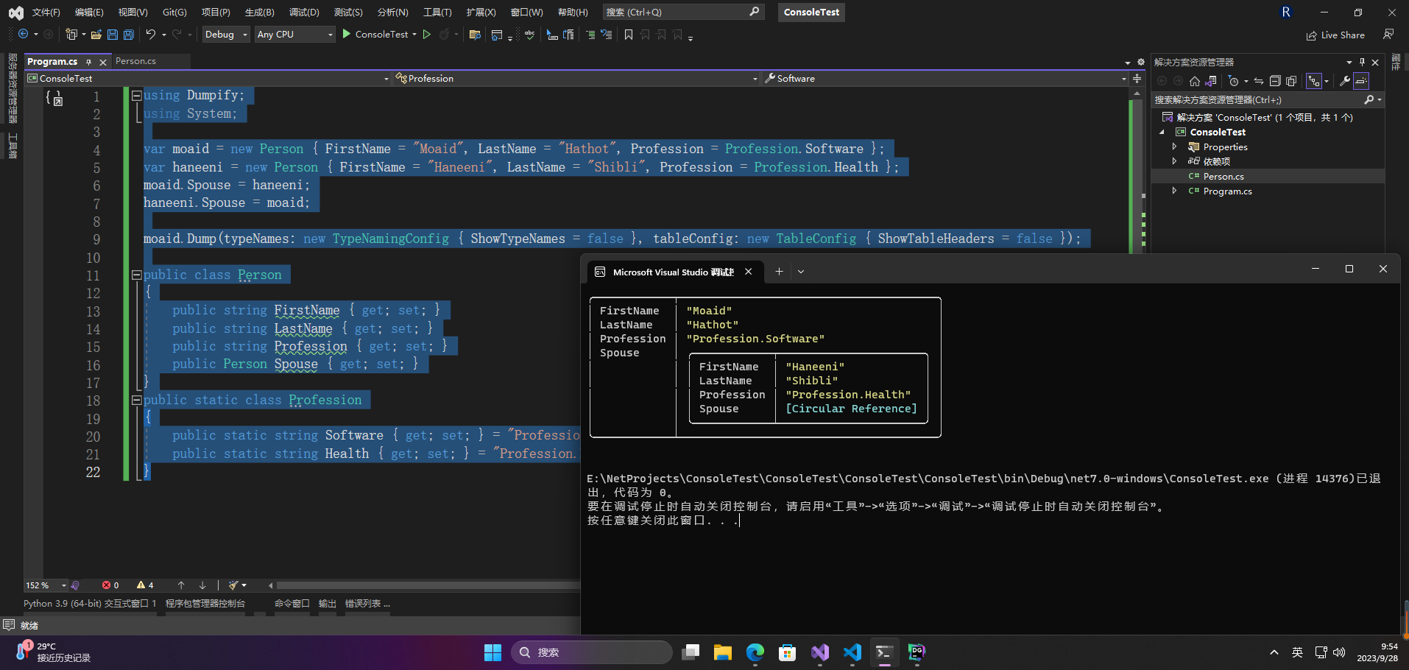This screenshot has height=670, width=1409.
Task: Open File Explorer from the taskbar
Action: 723,652
